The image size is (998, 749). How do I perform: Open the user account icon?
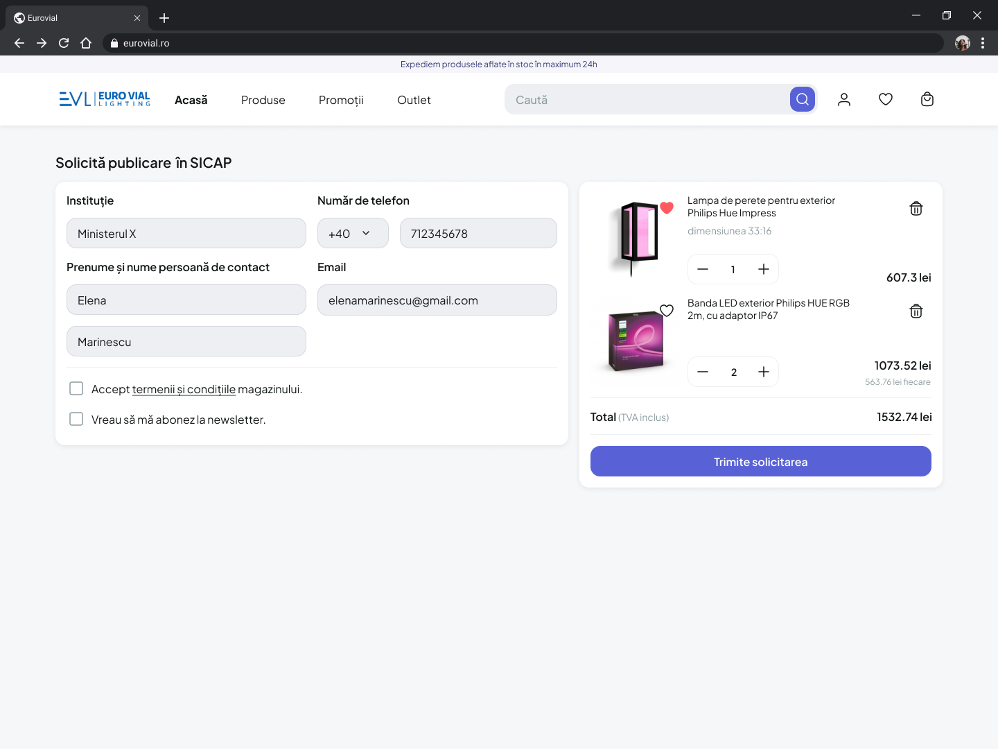[x=844, y=99]
